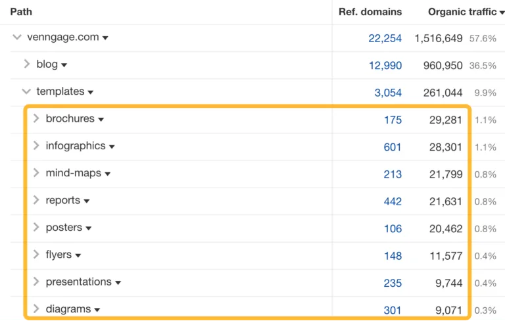This screenshot has width=505, height=321.
Task: Expand the flyers subfolder
Action: pos(36,255)
